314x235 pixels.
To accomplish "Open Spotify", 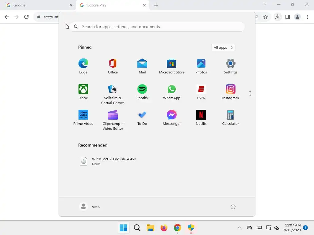I will point(142,92).
